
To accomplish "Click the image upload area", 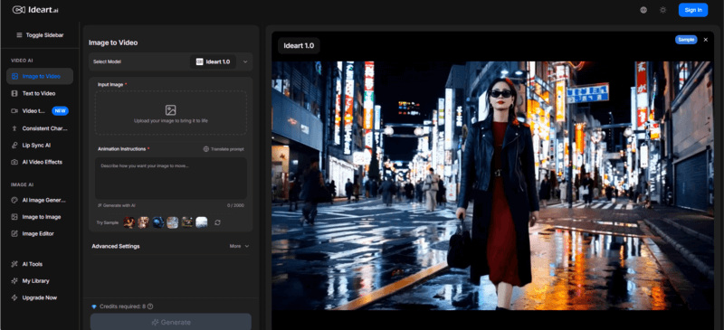I will [x=170, y=113].
